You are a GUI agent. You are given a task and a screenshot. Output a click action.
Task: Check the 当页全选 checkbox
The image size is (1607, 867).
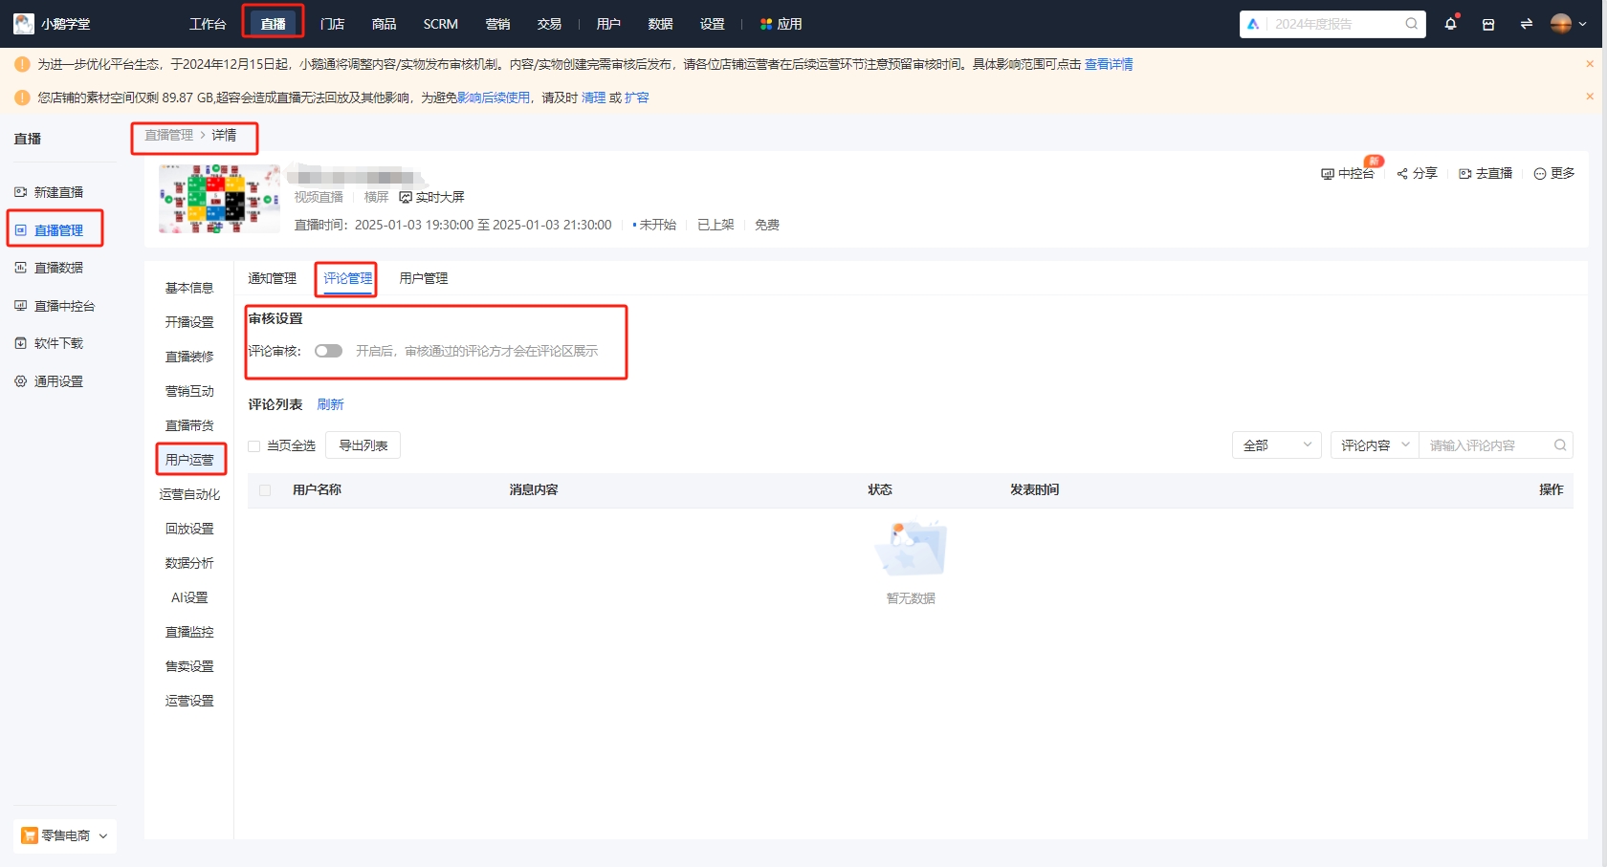coord(253,445)
